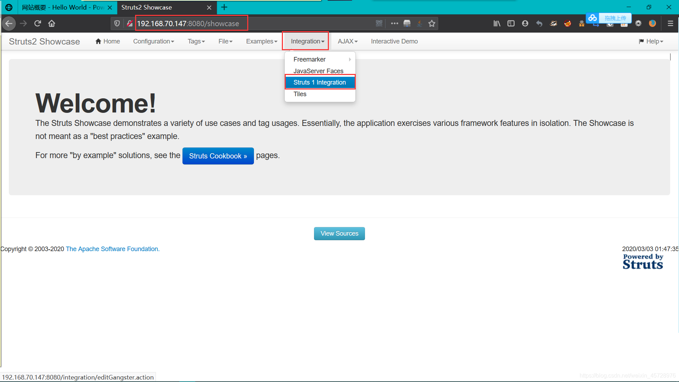Open the gear settings extension icon

pos(638,23)
